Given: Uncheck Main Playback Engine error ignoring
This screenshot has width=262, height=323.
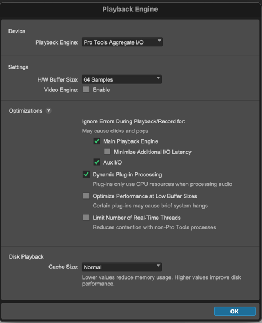Looking at the screenshot, I should 96,141.
